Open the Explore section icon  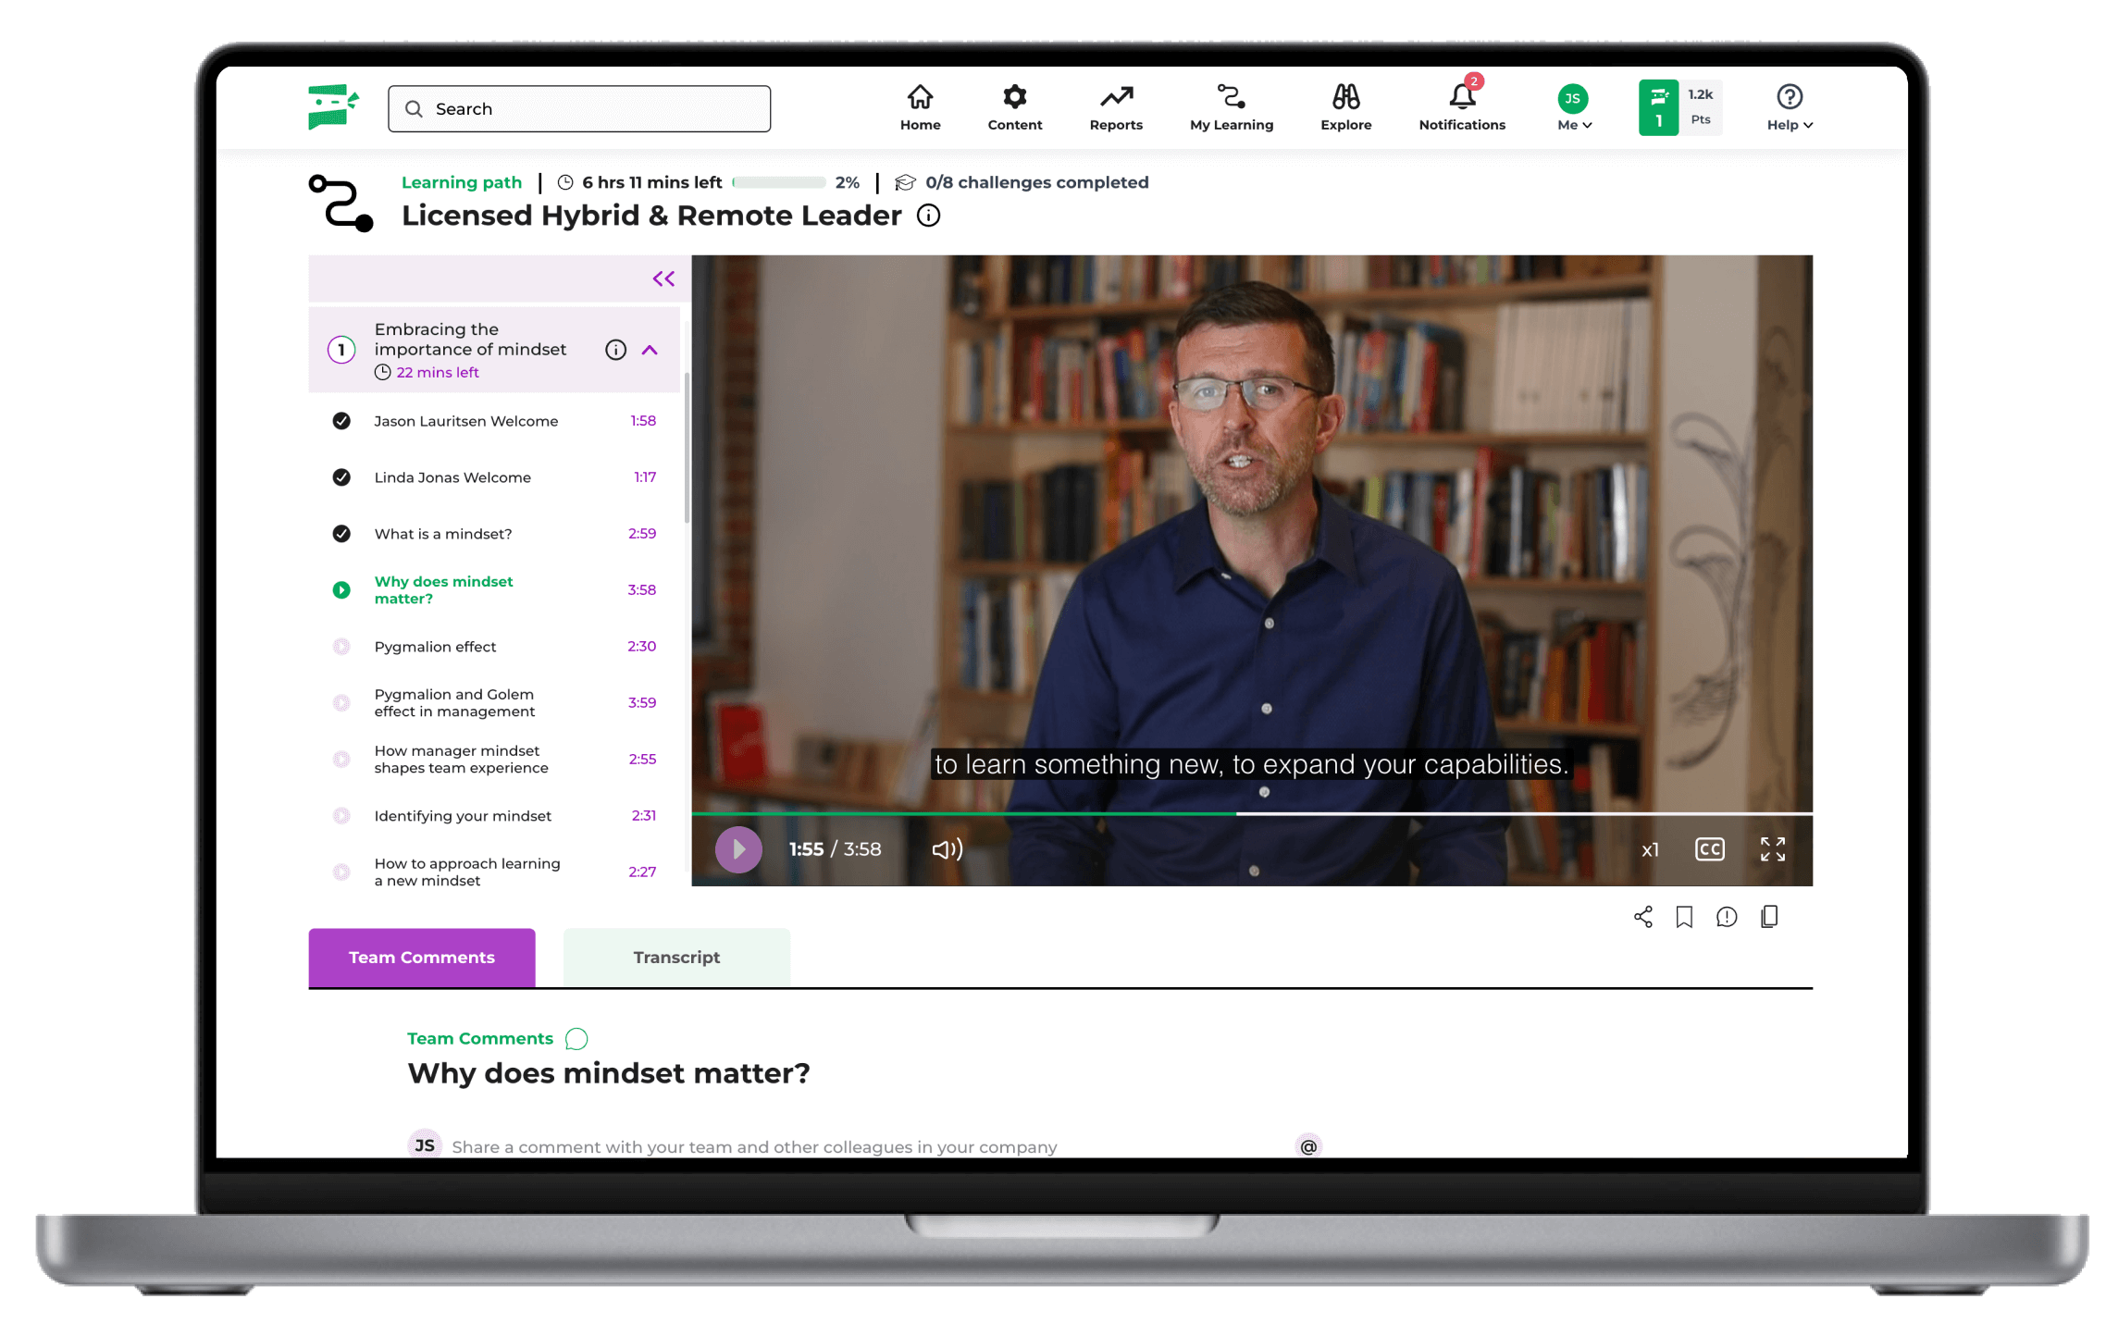click(1345, 96)
